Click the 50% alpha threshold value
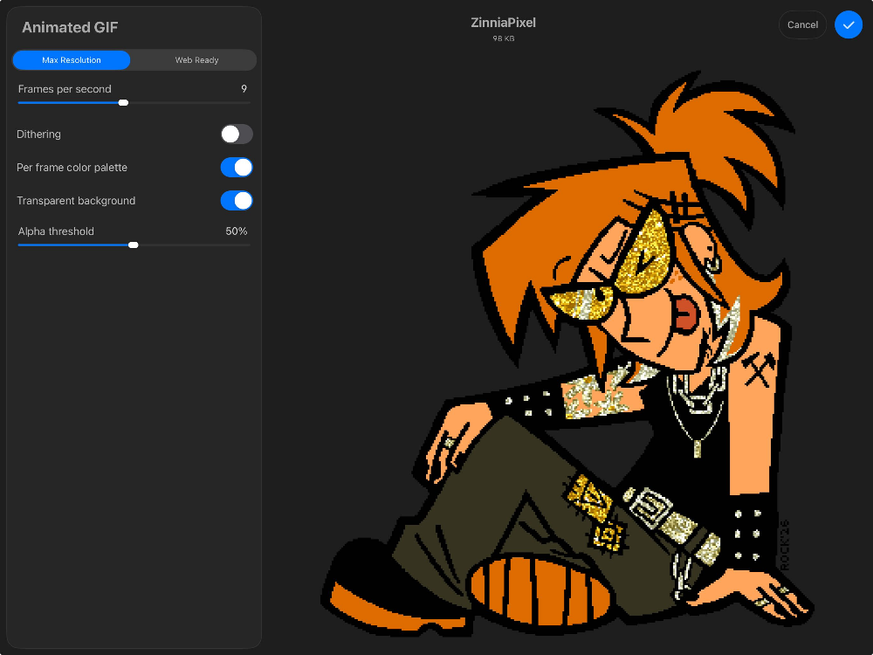873x655 pixels. (237, 231)
